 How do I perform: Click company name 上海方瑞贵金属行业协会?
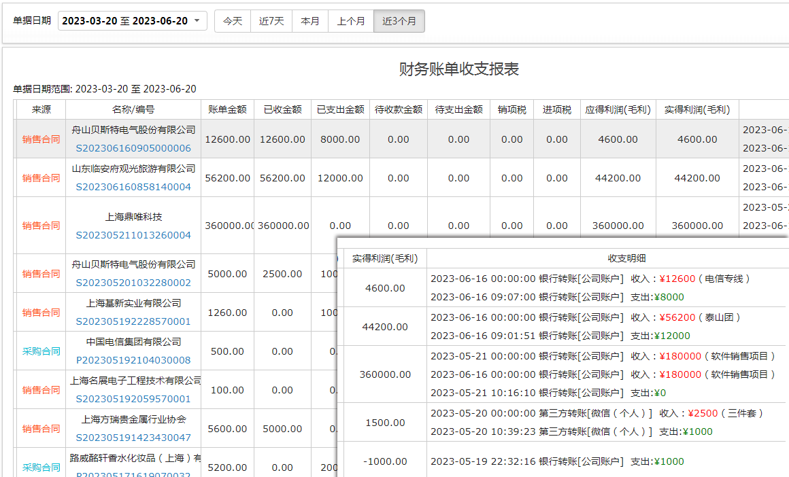point(133,420)
